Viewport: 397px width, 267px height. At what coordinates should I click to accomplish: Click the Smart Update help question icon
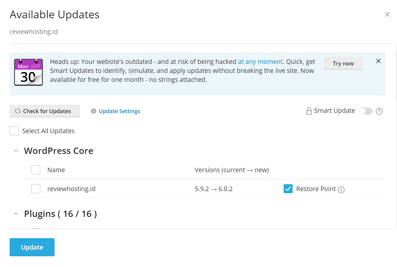pyautogui.click(x=379, y=111)
